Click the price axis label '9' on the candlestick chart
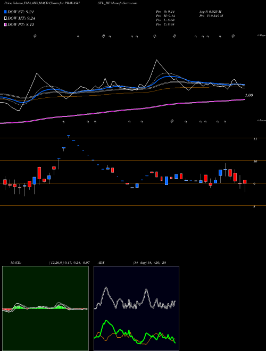 point(254,184)
